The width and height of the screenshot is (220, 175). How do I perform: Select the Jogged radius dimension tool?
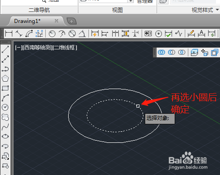[62, 34]
